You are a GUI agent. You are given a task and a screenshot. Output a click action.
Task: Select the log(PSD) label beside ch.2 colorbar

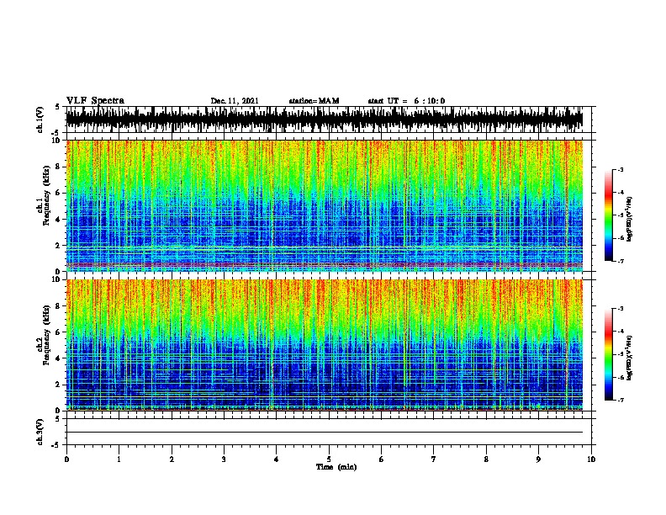[x=629, y=358]
